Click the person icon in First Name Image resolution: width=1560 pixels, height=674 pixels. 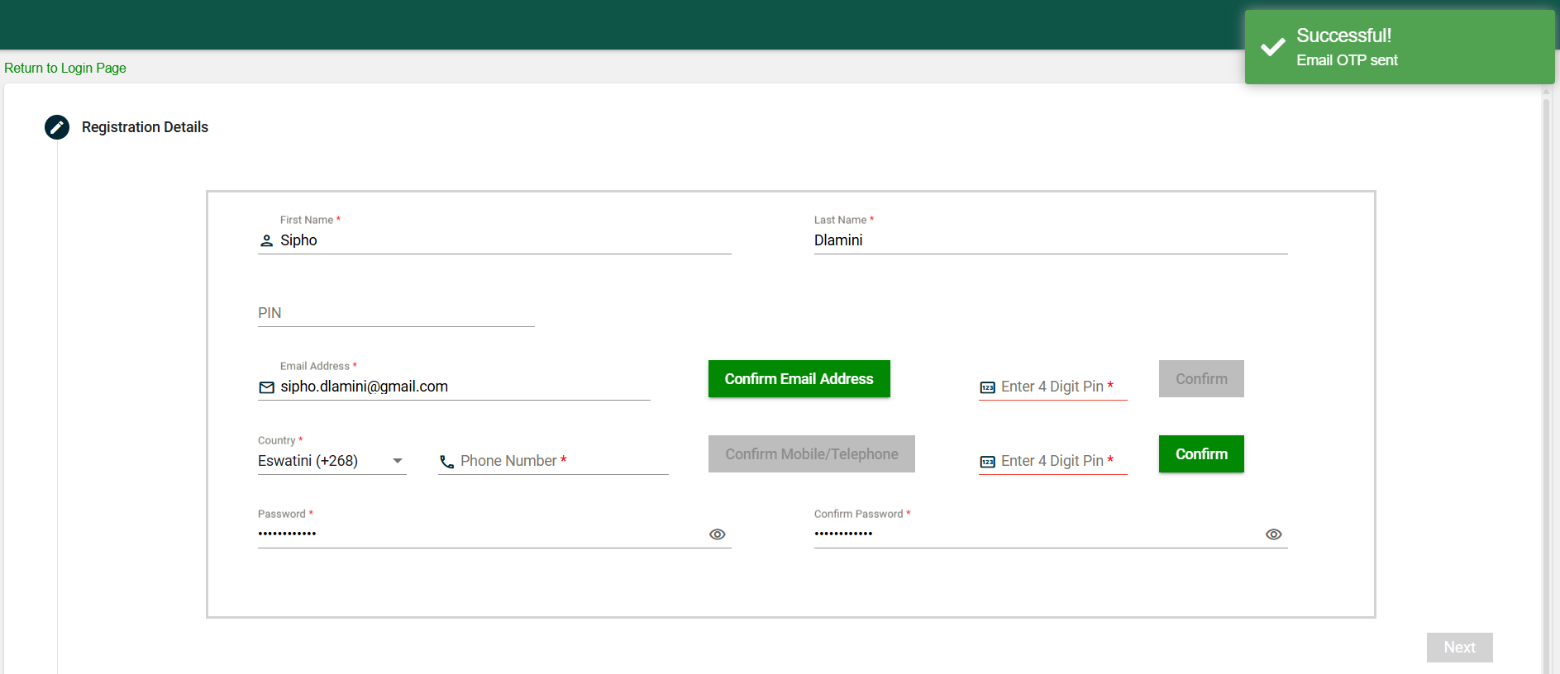click(x=266, y=240)
